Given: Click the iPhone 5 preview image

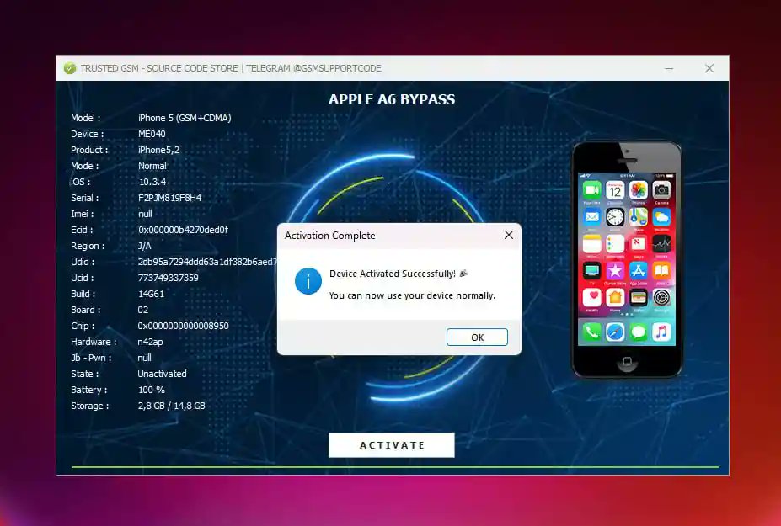Looking at the screenshot, I should pos(627,260).
